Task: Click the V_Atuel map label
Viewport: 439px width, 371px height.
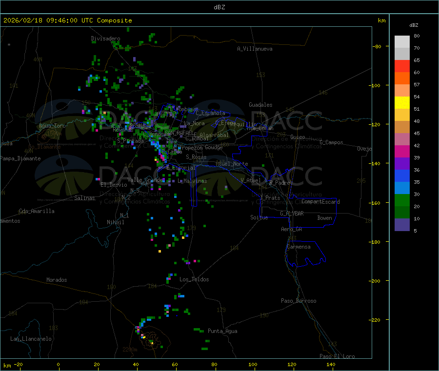Action: pyautogui.click(x=251, y=180)
